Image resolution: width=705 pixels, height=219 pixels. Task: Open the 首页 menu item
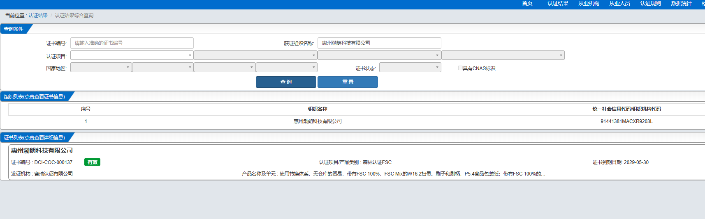[x=527, y=3]
